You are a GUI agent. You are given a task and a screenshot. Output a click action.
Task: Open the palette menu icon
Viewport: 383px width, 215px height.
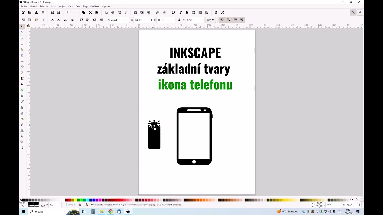coord(362,199)
